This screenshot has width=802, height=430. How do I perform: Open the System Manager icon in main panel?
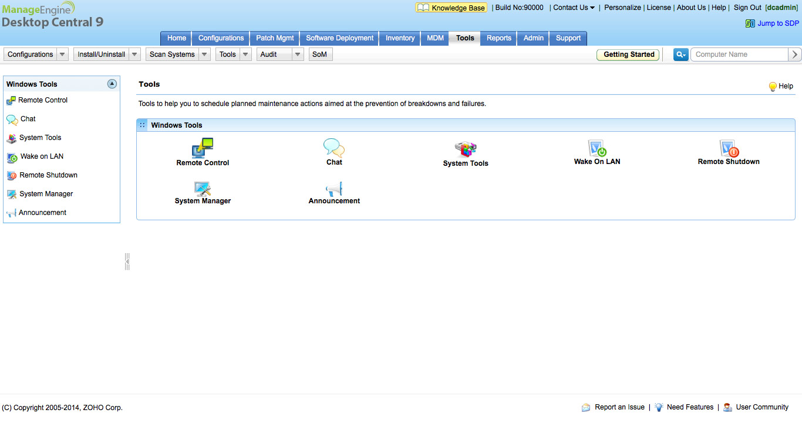pos(203,189)
